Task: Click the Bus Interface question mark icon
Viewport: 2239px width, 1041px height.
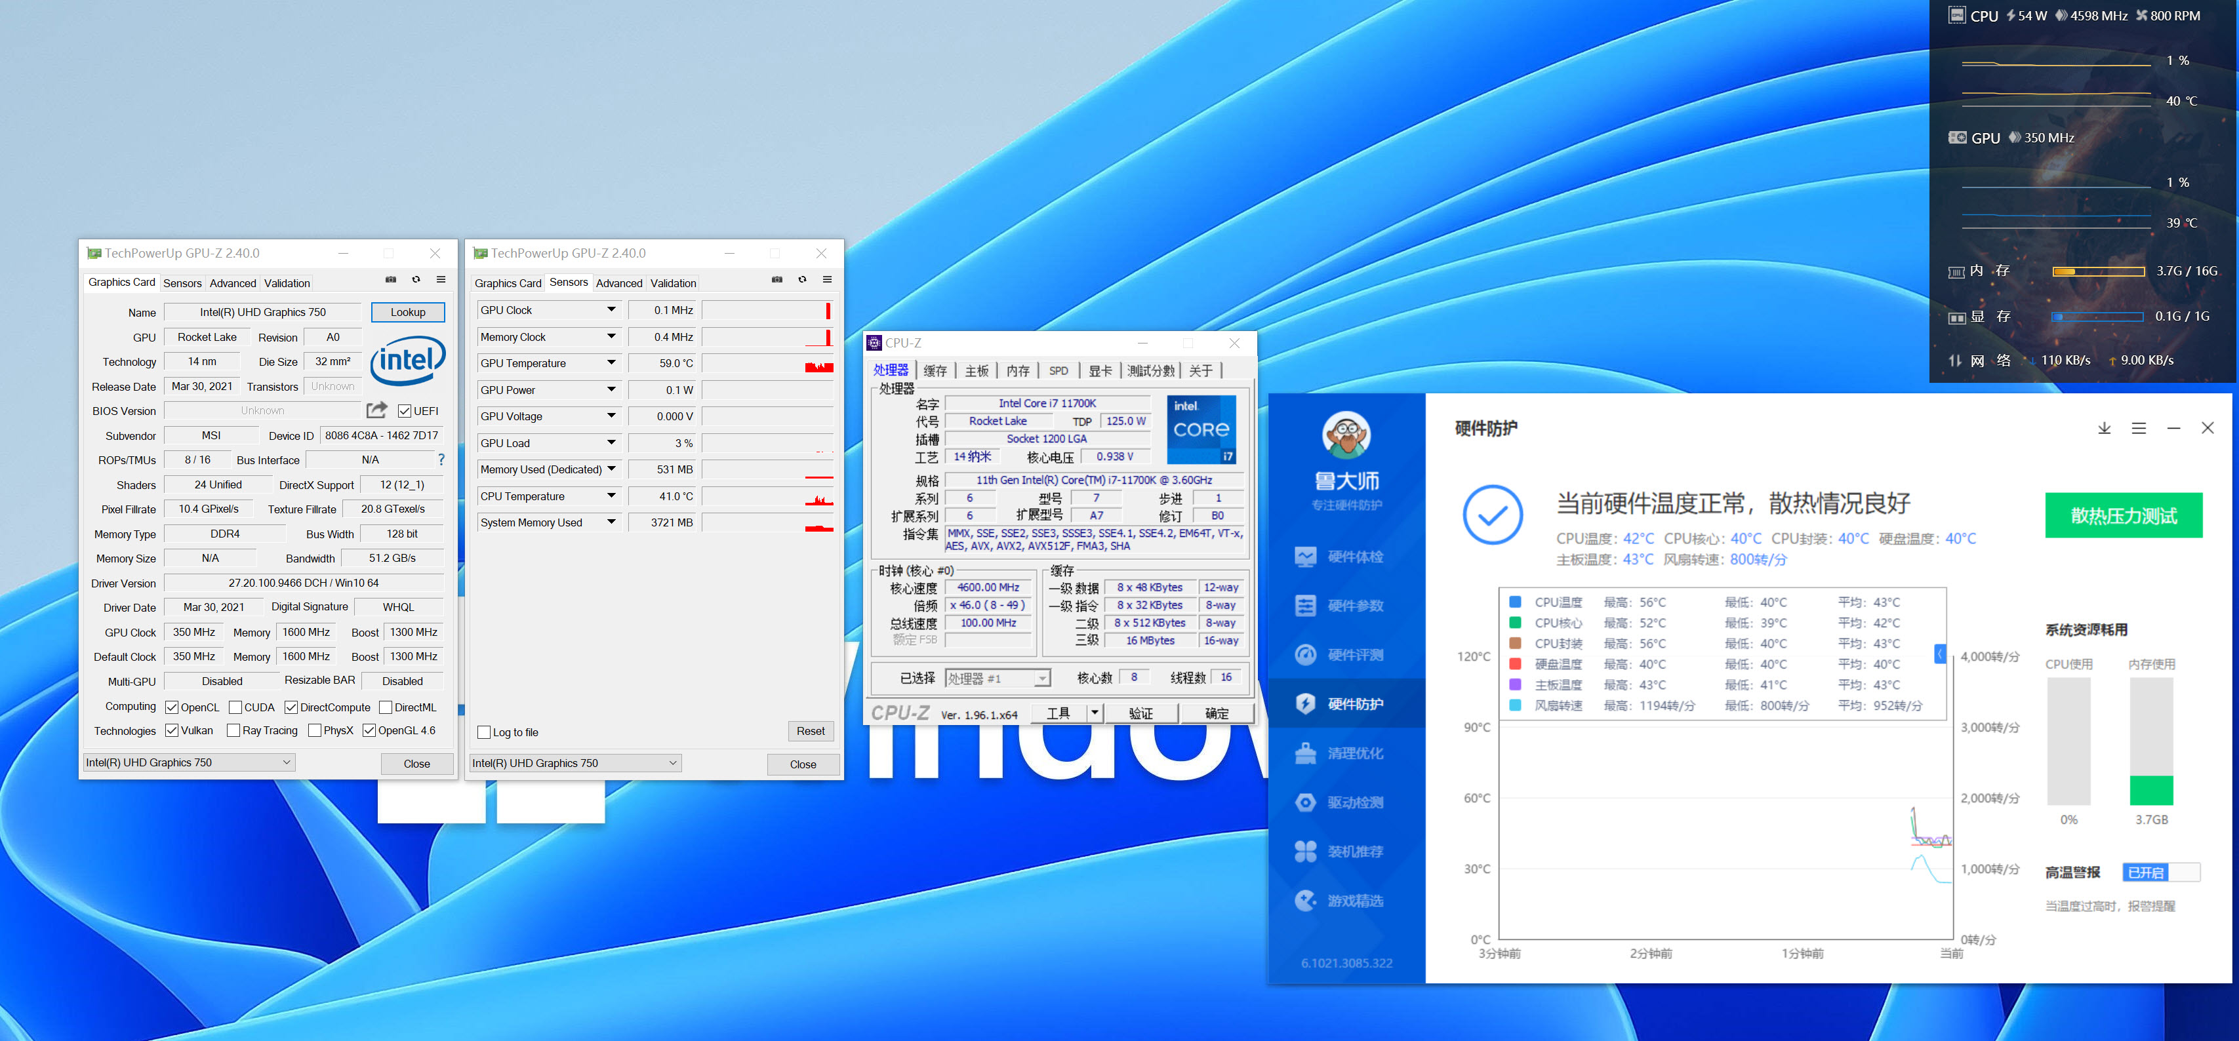Action: click(x=441, y=460)
